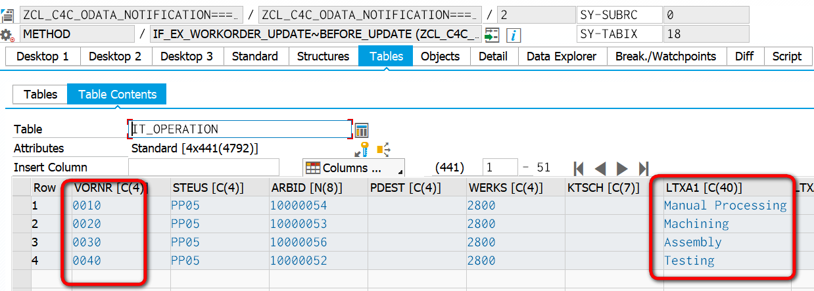Open the Data Explorer tab
Image resolution: width=814 pixels, height=291 pixels.
click(562, 56)
